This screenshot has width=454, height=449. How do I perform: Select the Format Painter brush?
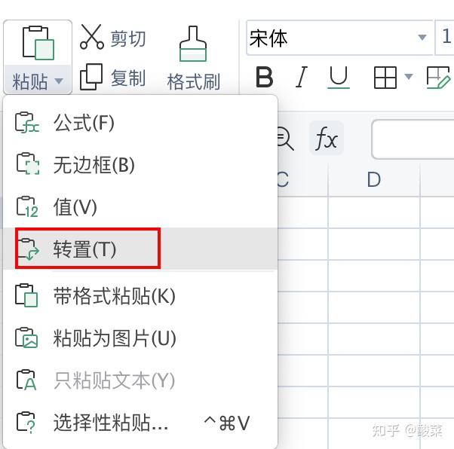(193, 44)
